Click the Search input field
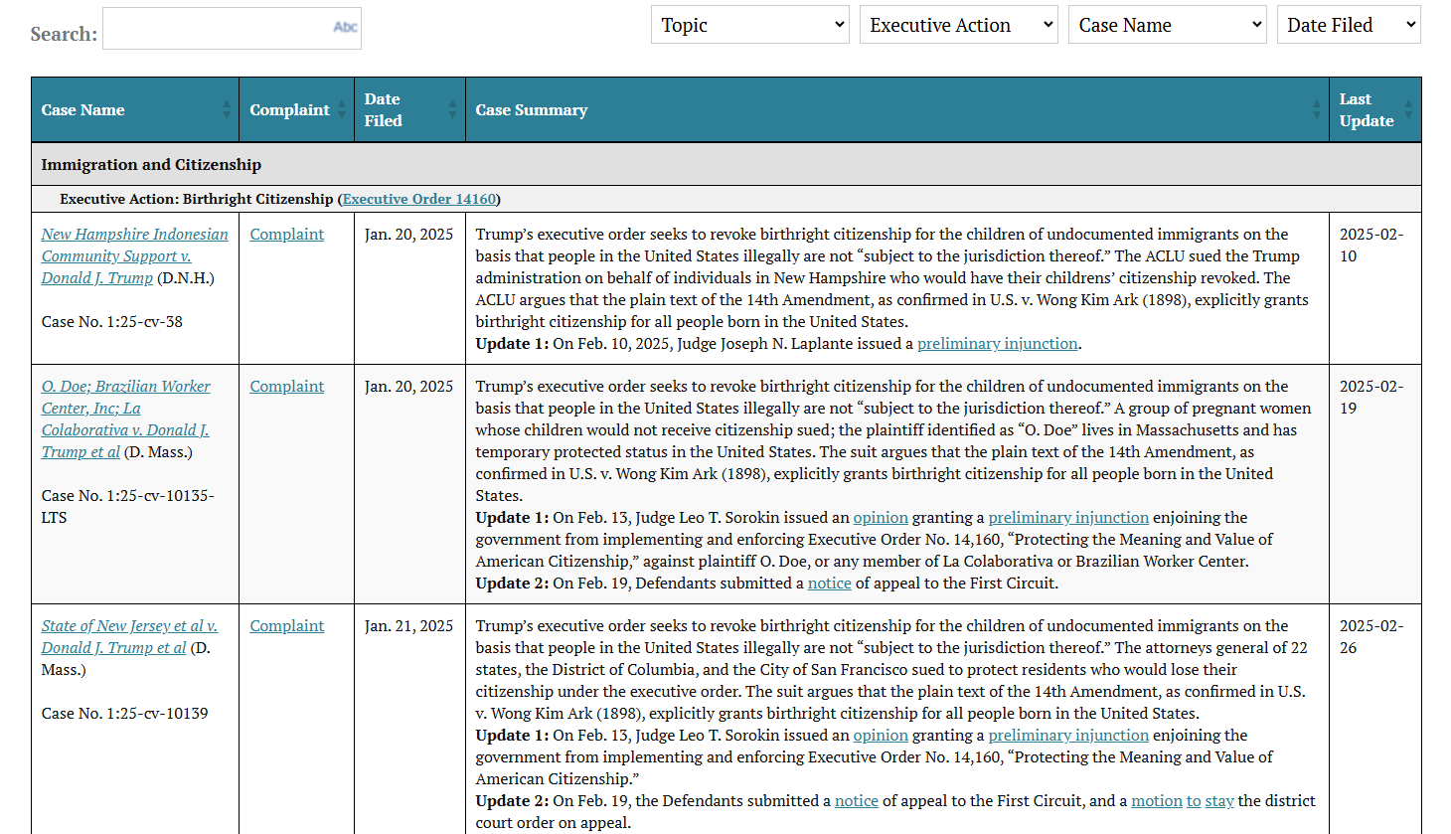 tap(232, 29)
